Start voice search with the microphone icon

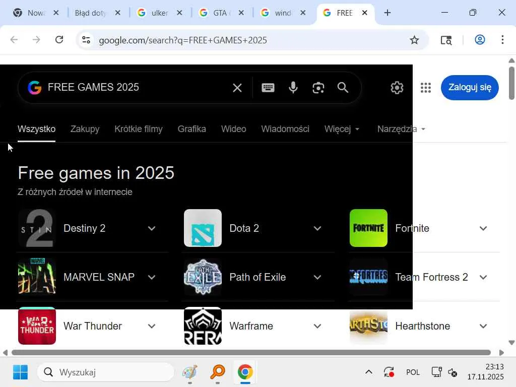pos(293,88)
